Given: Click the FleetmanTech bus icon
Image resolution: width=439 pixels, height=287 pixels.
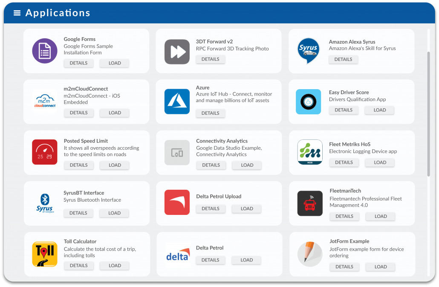Looking at the screenshot, I should (x=310, y=203).
